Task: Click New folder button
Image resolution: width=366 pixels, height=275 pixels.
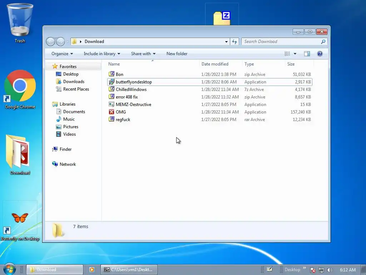Action: (177, 54)
